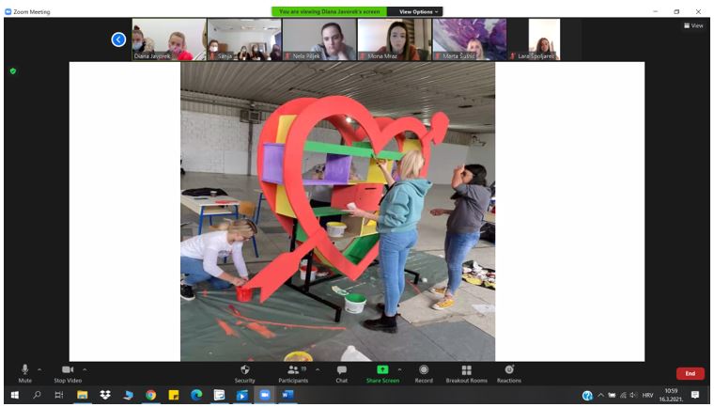Click the green Share Screen icon
The height and width of the screenshot is (407, 714).
(382, 370)
